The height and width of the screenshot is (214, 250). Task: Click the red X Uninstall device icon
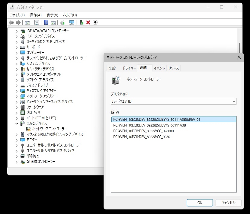[x=88, y=22]
